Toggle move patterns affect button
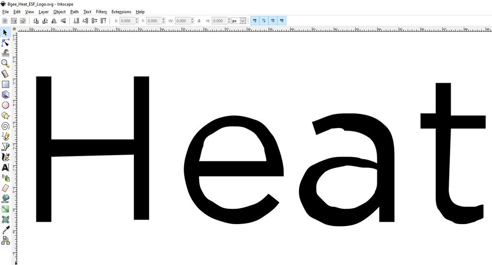The width and height of the screenshot is (492, 265). 282,21
